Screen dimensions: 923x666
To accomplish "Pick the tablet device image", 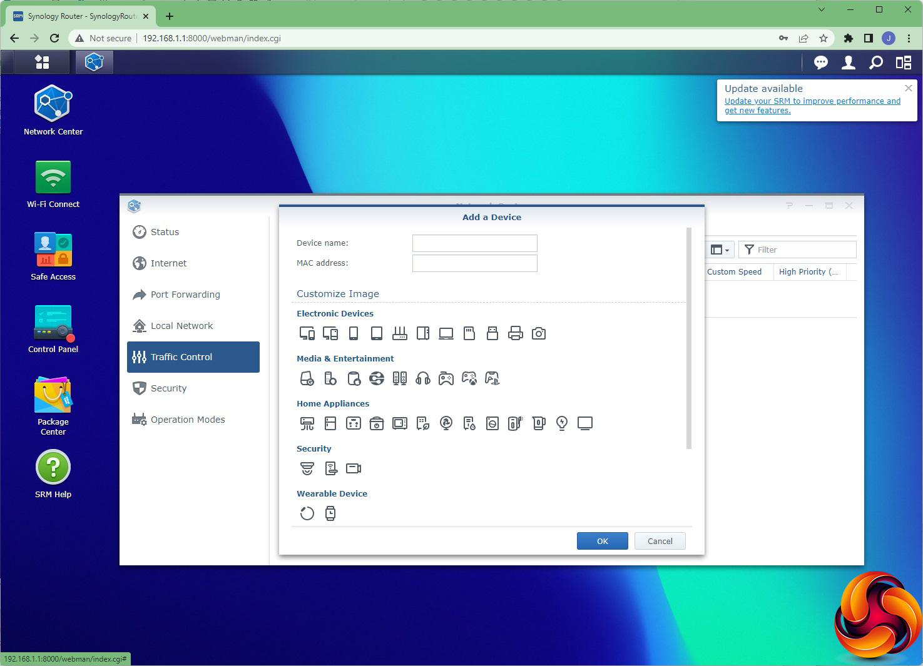I will [x=377, y=333].
